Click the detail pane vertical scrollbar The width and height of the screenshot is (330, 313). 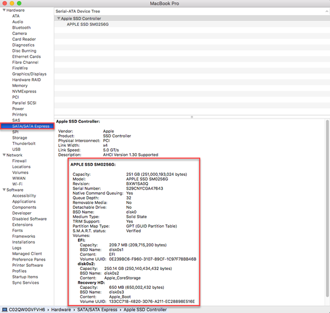(327, 208)
